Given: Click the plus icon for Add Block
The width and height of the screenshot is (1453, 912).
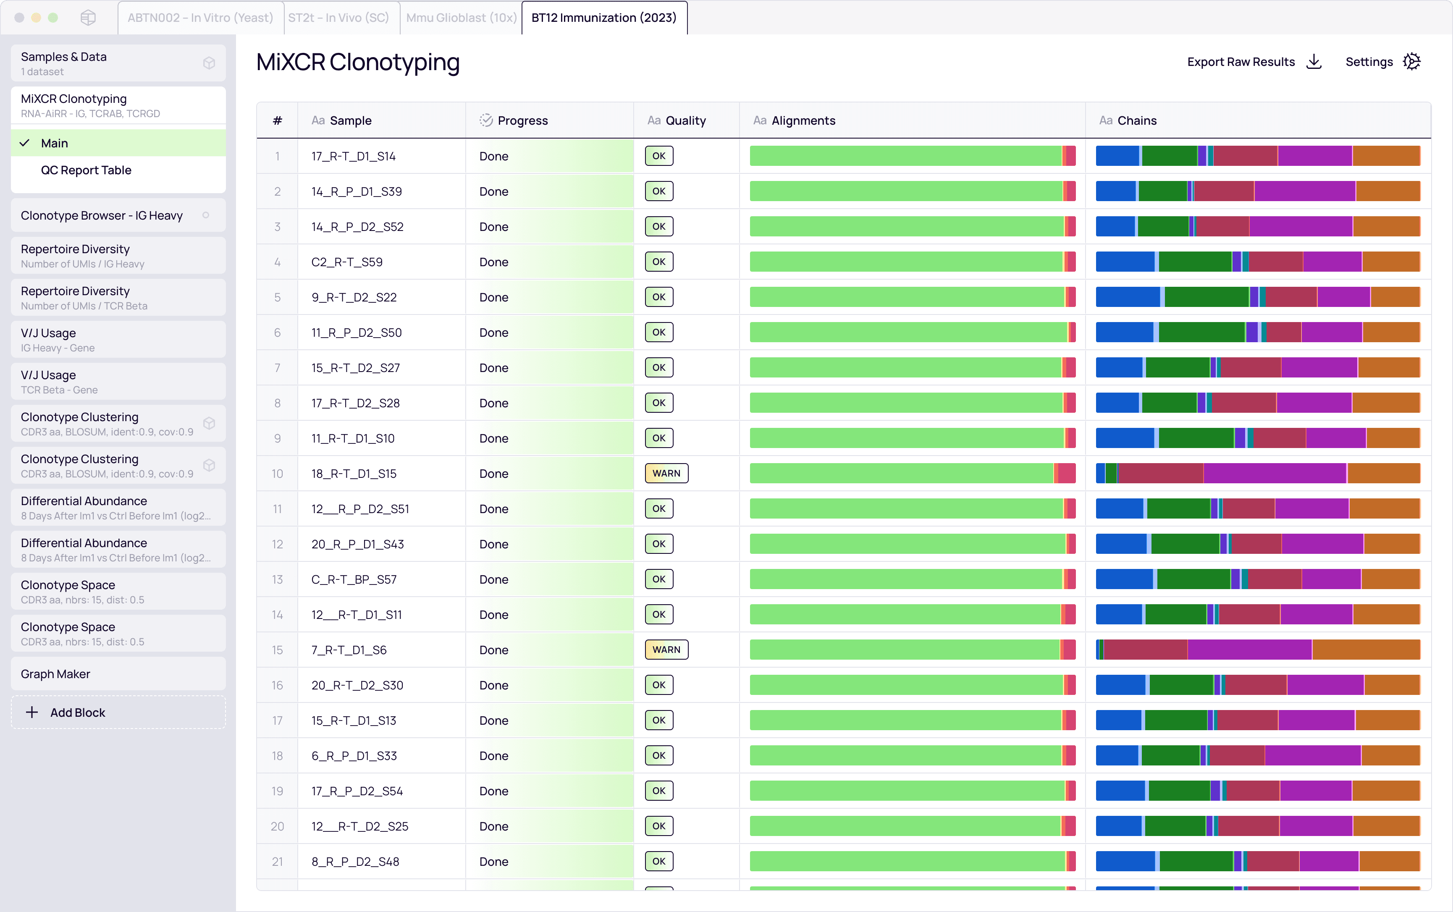Looking at the screenshot, I should pyautogui.click(x=32, y=713).
